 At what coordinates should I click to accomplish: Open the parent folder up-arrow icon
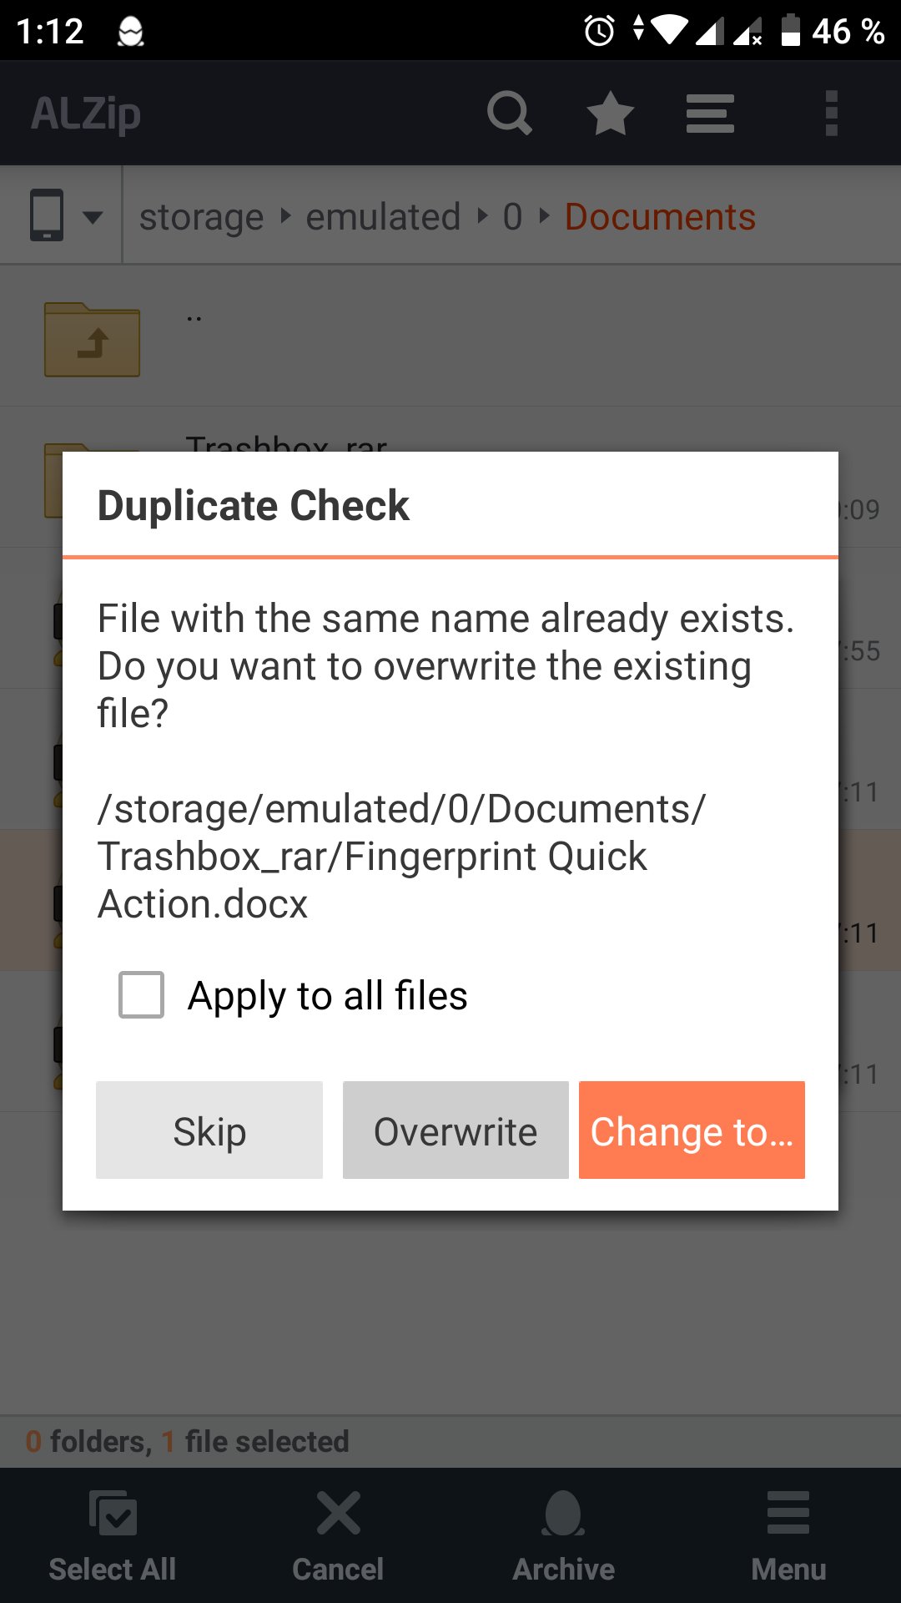(92, 340)
